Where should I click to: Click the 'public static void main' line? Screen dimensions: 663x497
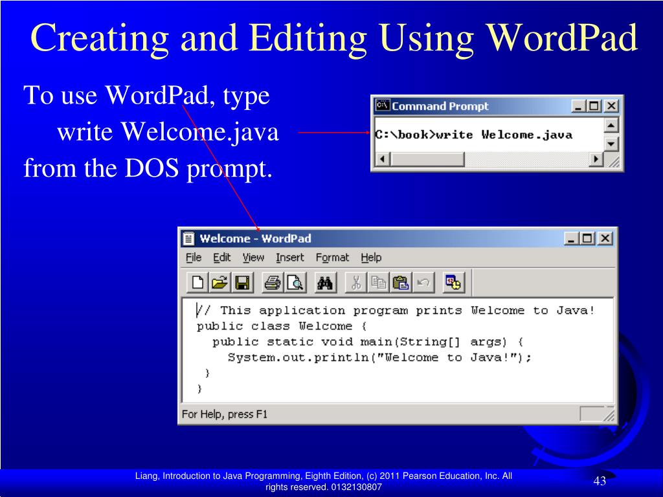tap(368, 342)
